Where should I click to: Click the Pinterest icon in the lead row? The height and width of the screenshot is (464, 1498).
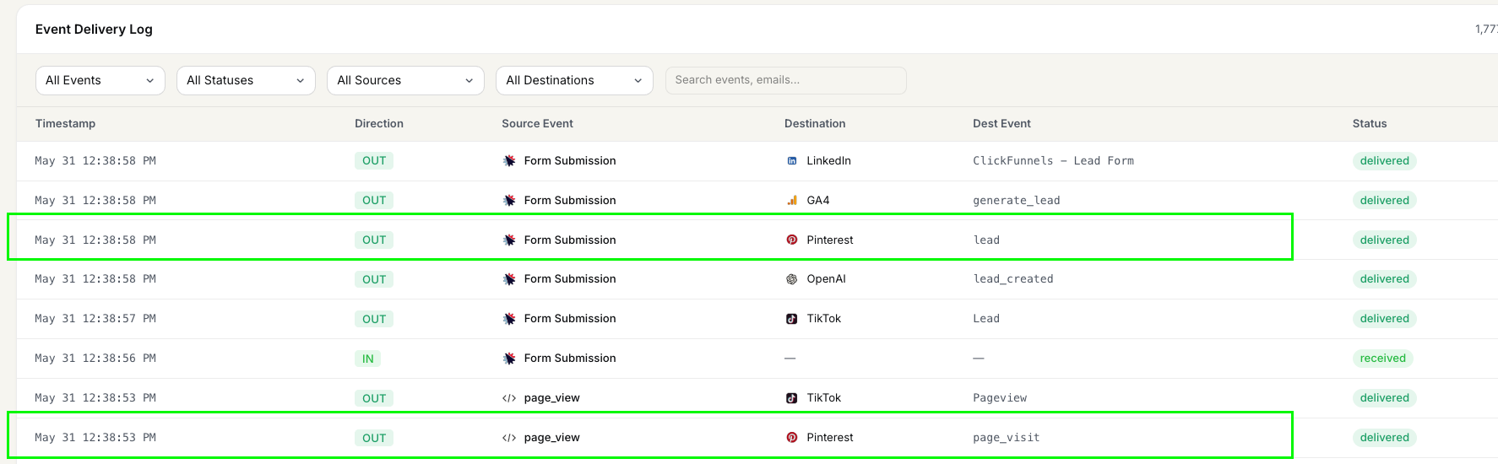pos(792,240)
